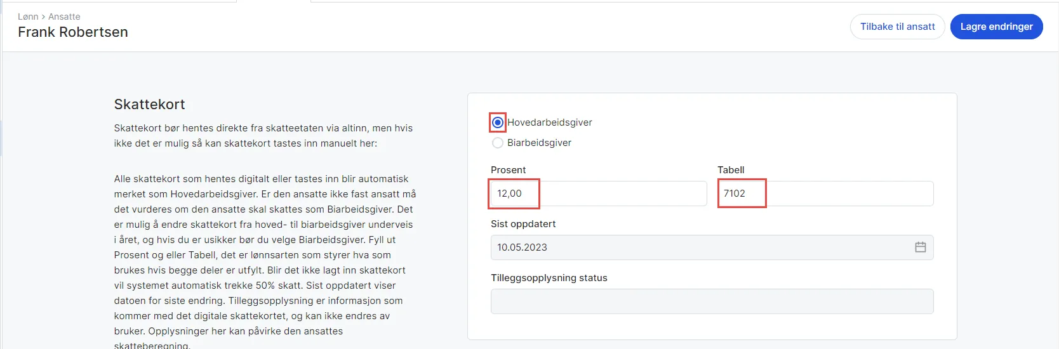The width and height of the screenshot is (1059, 349).
Task: Click the Tabell field label
Action: pyautogui.click(x=731, y=170)
